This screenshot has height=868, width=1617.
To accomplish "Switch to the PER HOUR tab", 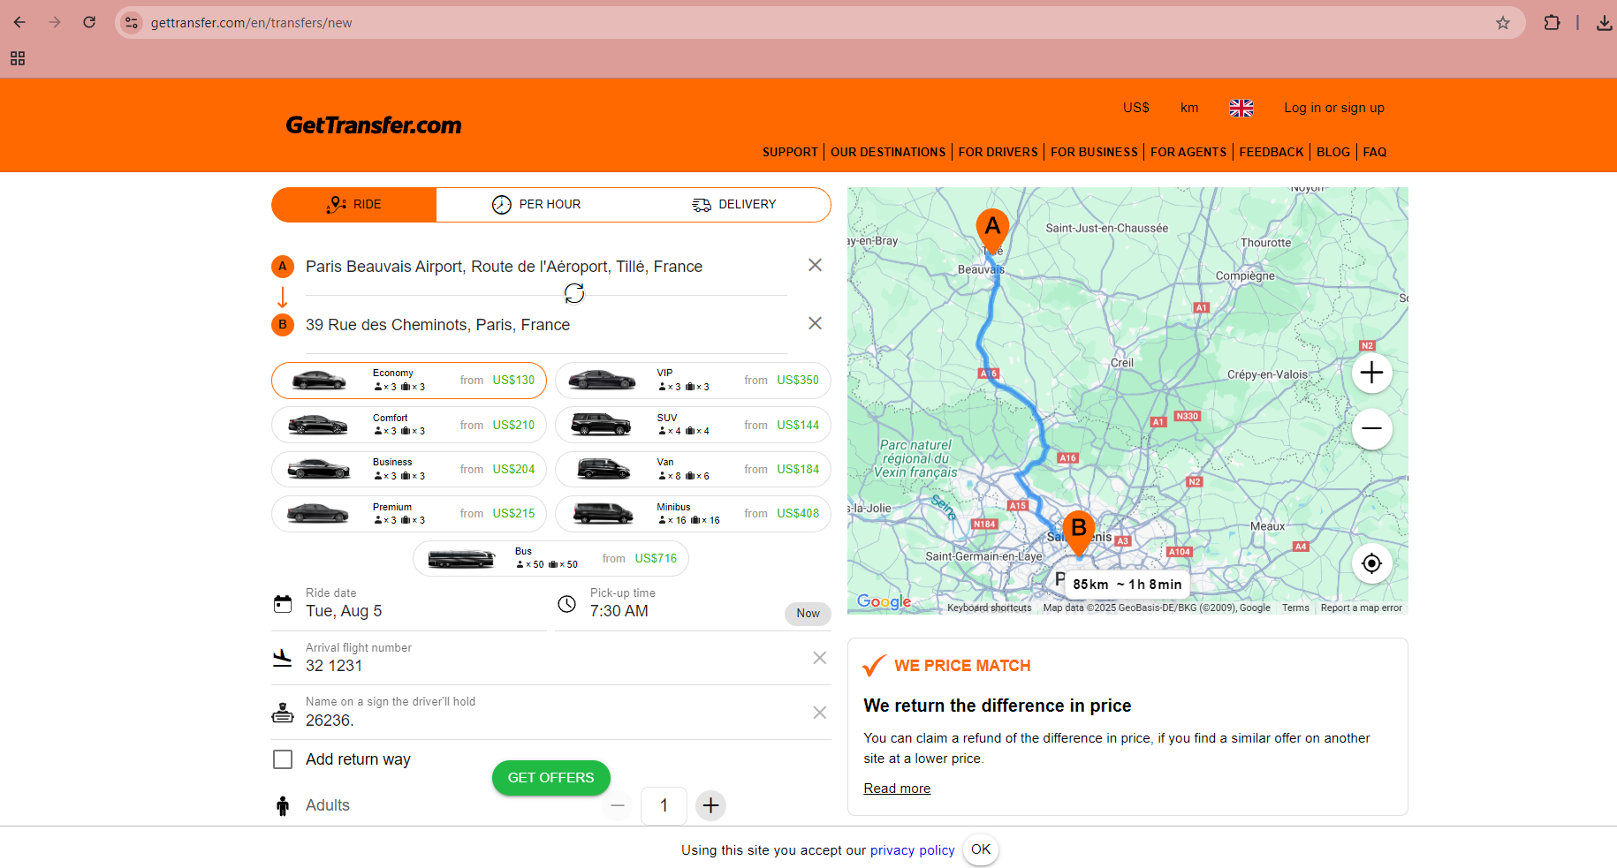I will [536, 204].
